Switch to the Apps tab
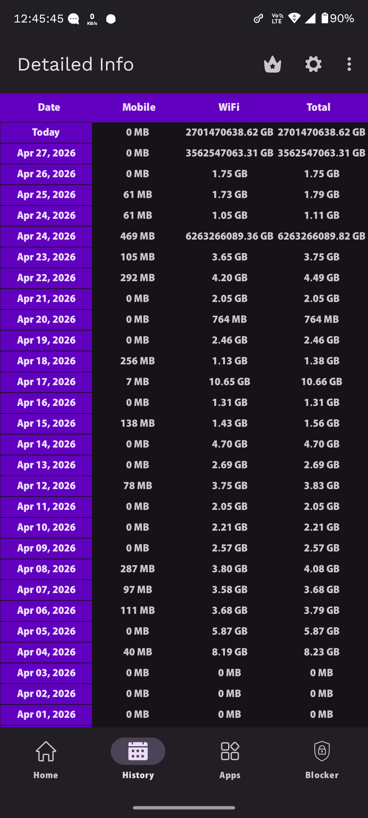 230,760
